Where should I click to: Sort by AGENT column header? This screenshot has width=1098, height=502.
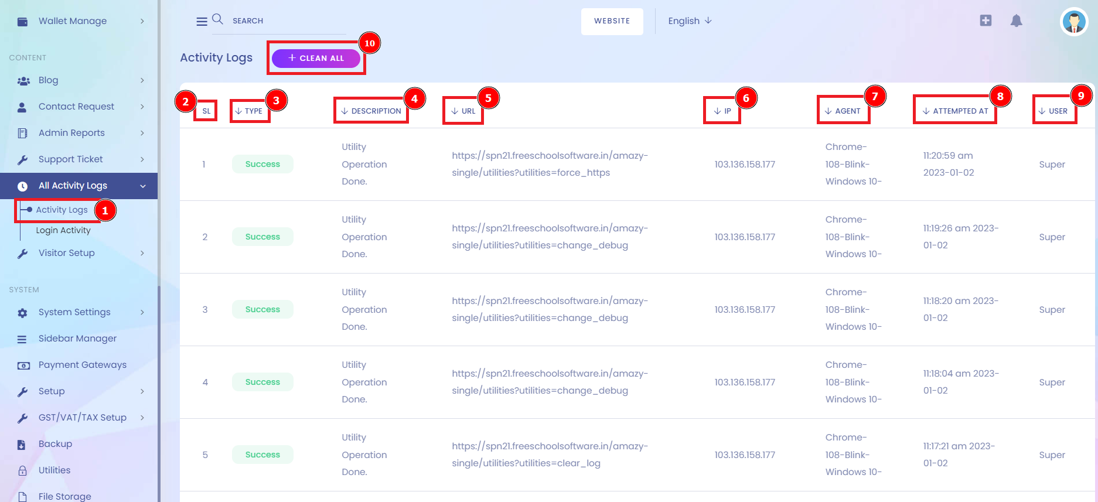tap(843, 111)
